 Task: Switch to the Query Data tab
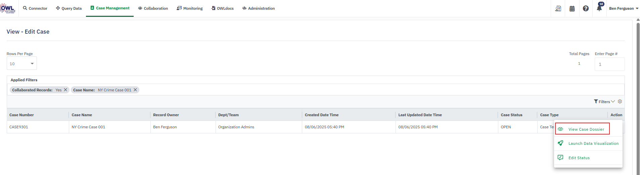coord(69,8)
